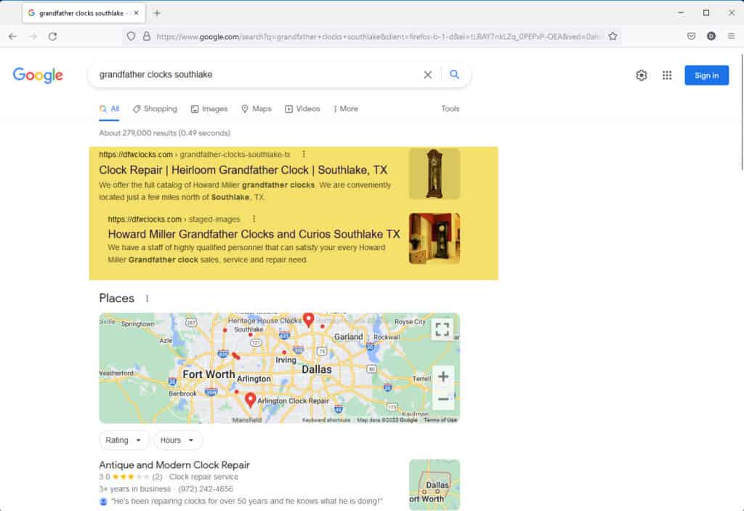Image resolution: width=744 pixels, height=511 pixels.
Task: Click the Google logo
Action: coord(38,75)
